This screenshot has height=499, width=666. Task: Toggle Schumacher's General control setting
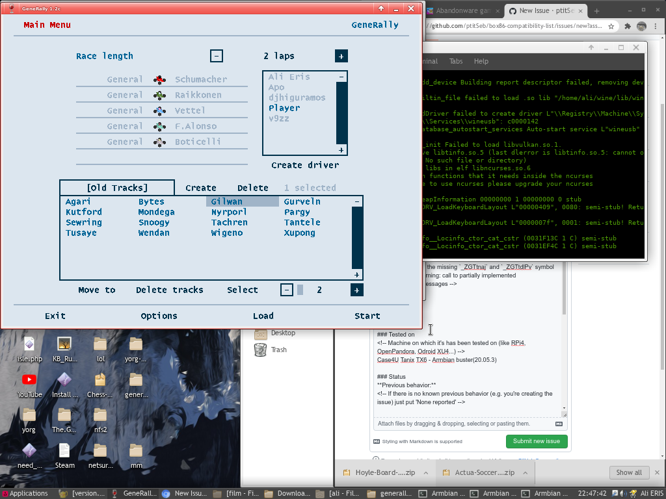coord(125,79)
